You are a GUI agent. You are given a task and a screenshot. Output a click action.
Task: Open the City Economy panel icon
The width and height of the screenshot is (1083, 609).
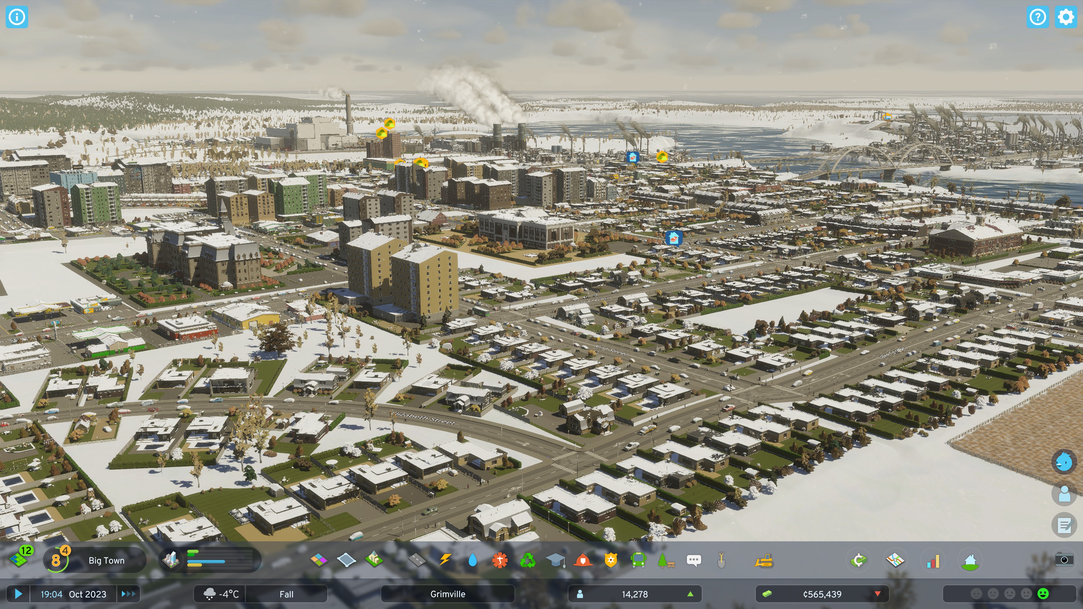pos(859,560)
